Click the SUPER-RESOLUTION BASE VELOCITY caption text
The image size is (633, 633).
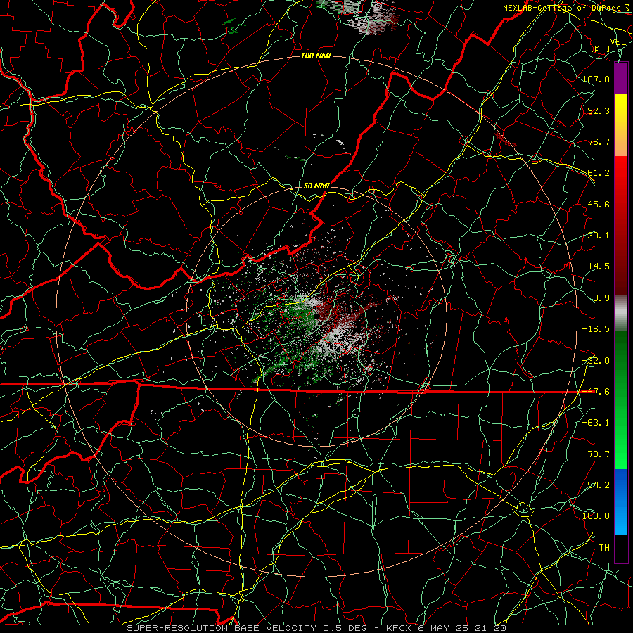pos(222,628)
